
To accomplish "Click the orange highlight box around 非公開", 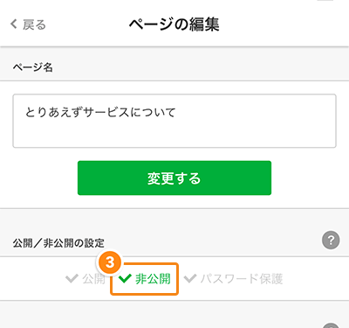I will pyautogui.click(x=144, y=279).
